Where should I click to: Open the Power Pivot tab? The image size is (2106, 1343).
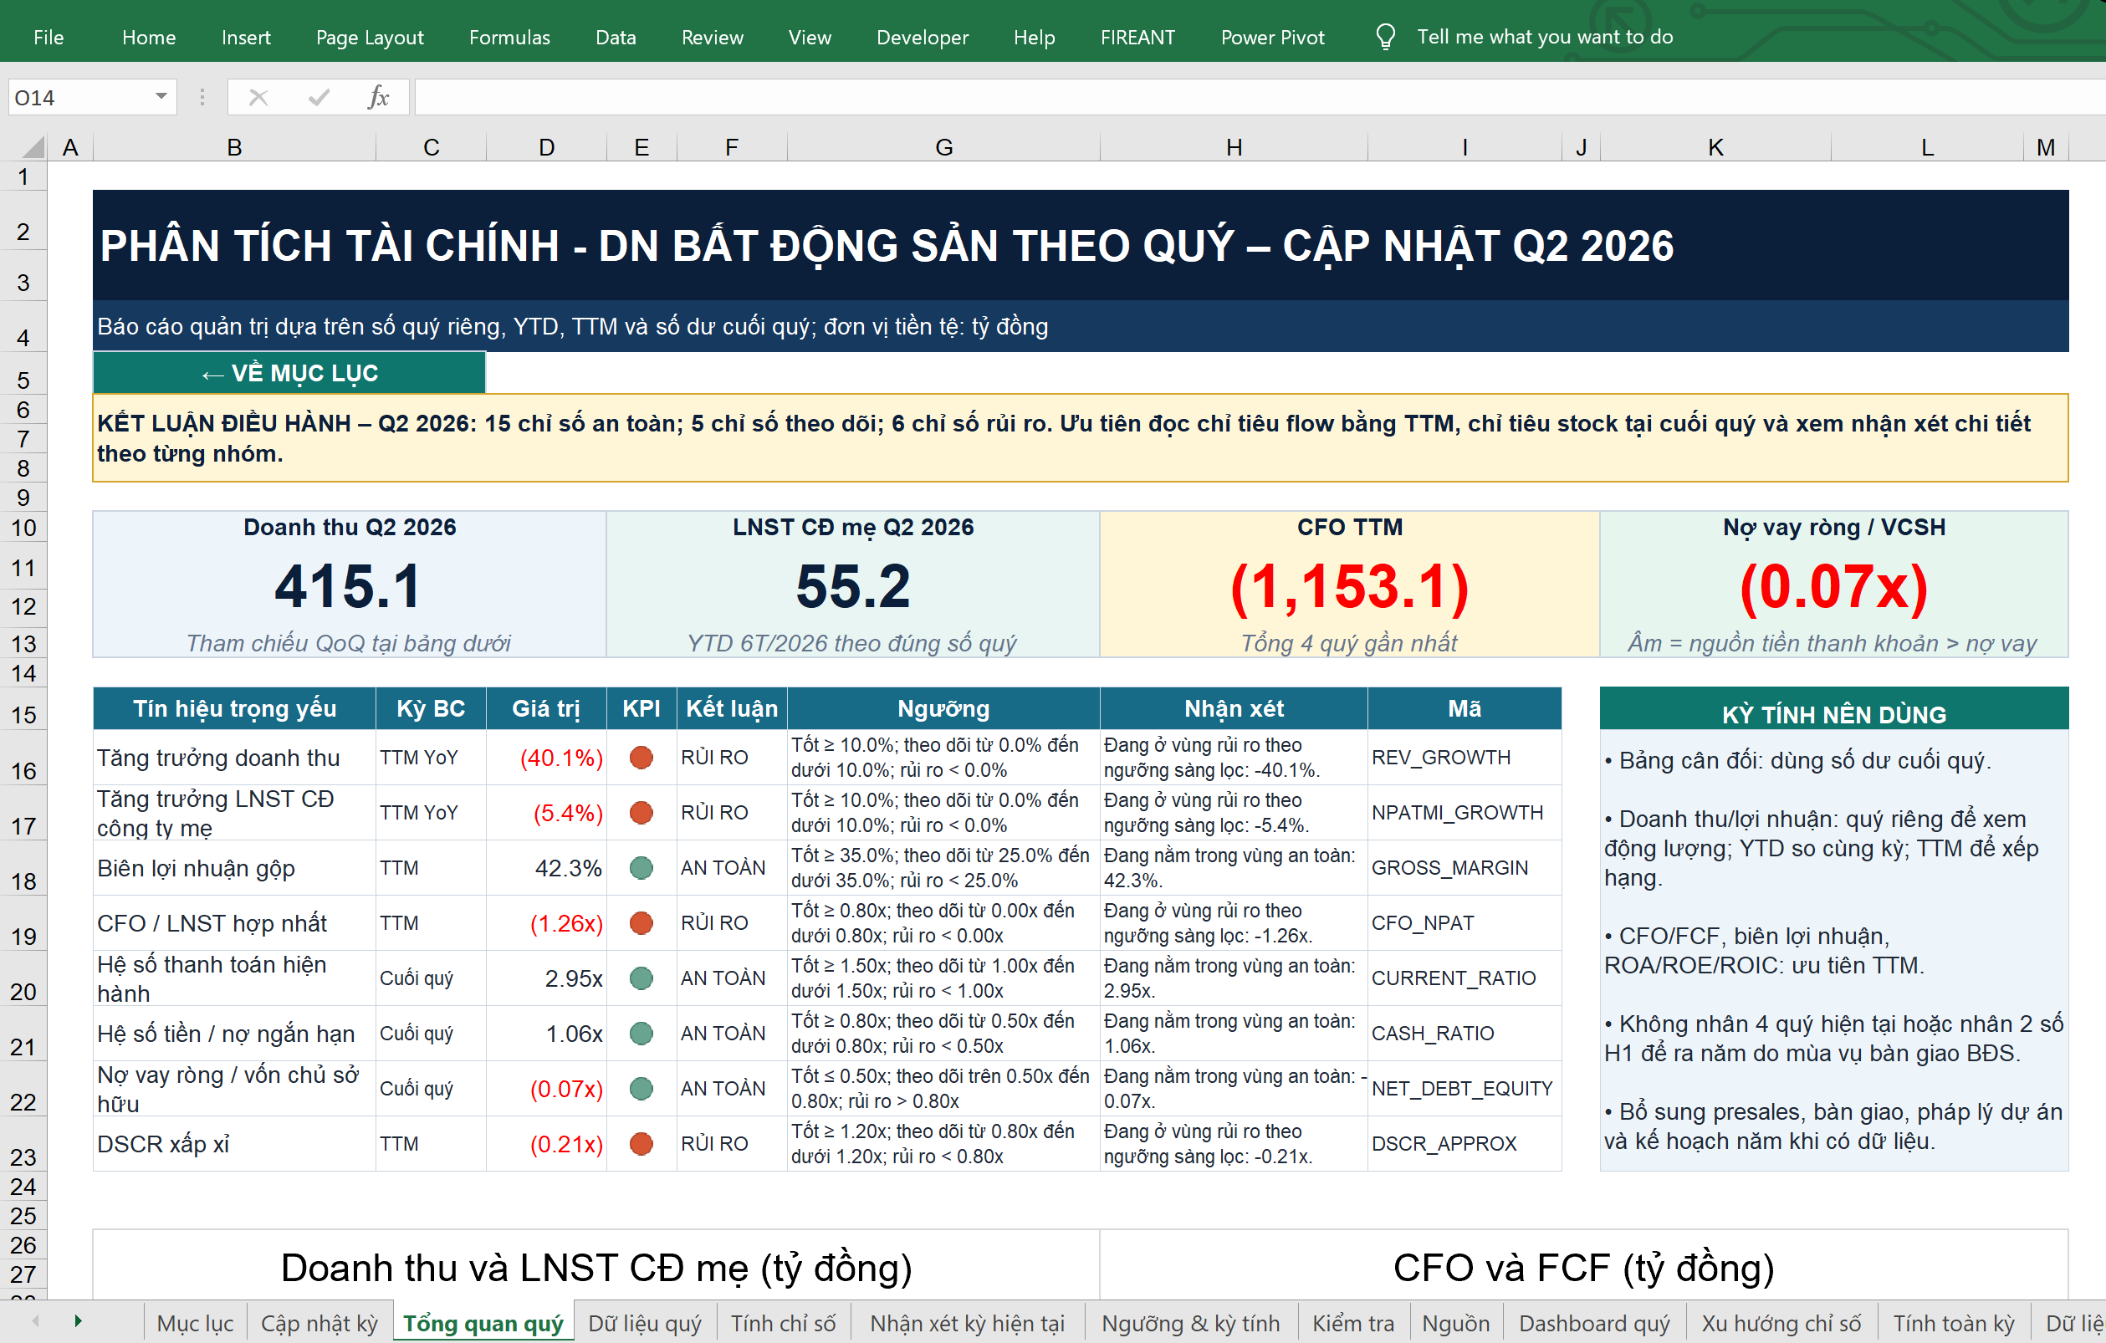(x=1272, y=37)
